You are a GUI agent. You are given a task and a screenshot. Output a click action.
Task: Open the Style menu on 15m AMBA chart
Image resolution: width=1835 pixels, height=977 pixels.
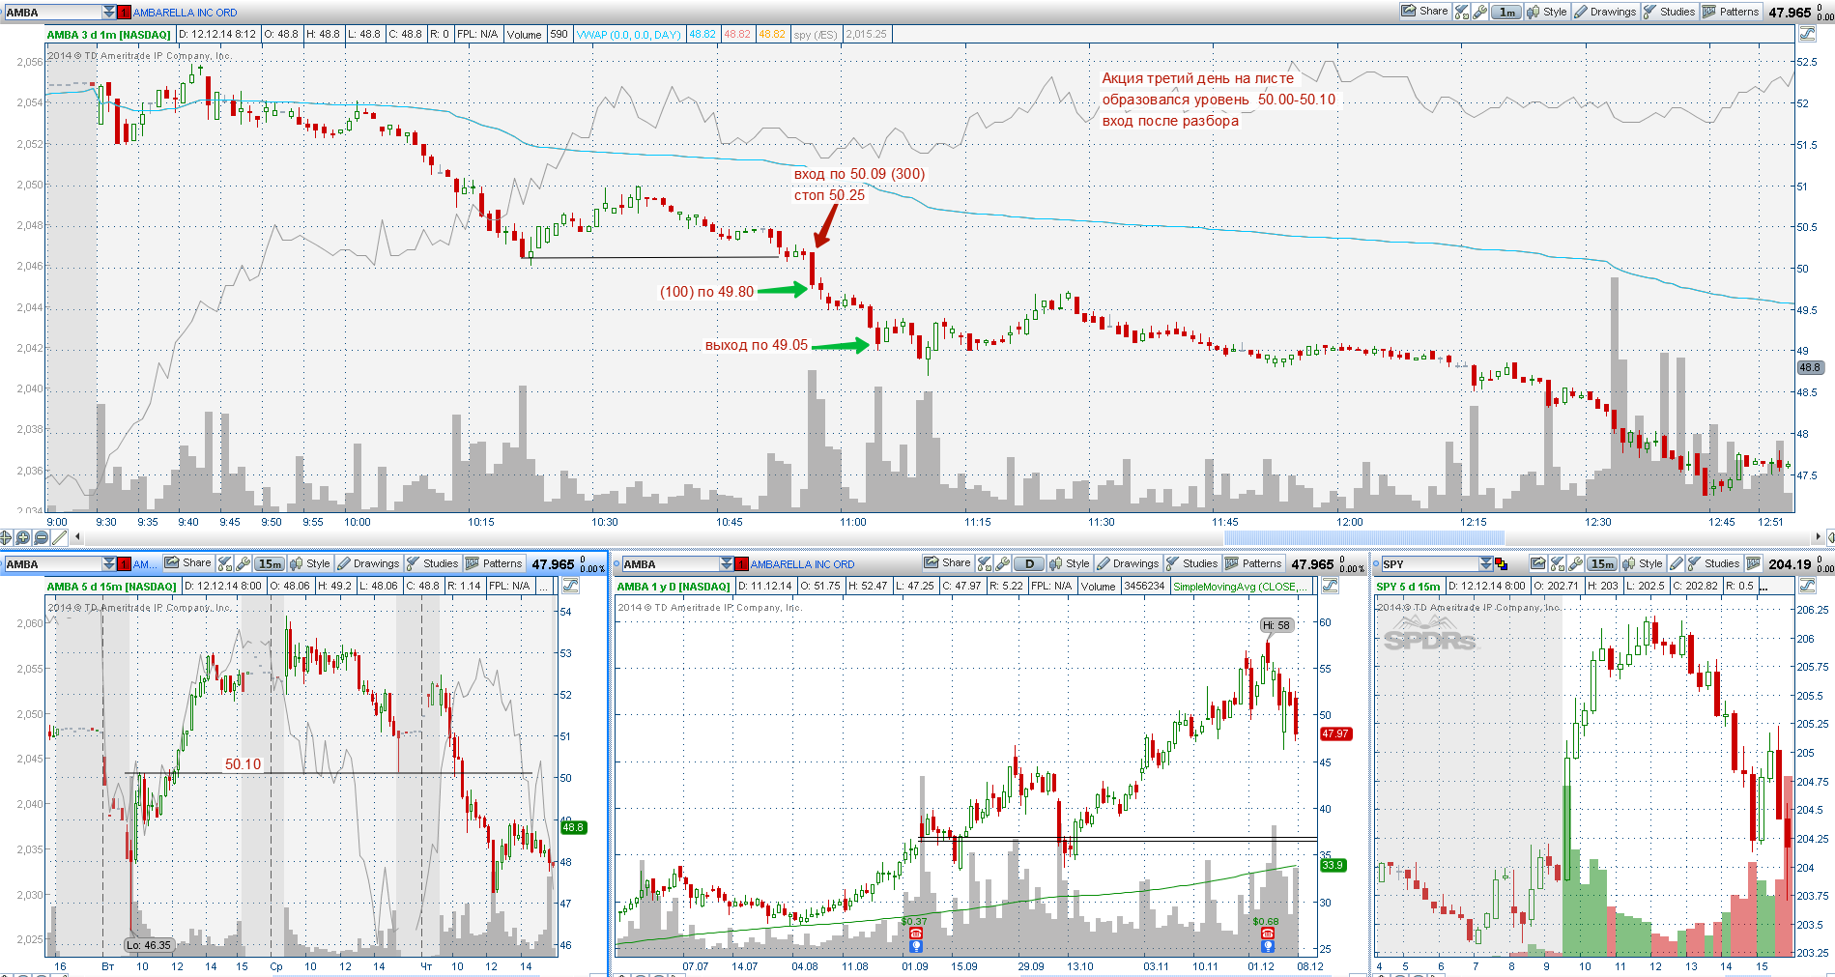[310, 563]
